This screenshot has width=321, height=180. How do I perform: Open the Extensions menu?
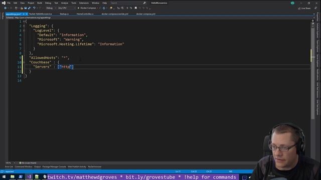click(x=84, y=3)
